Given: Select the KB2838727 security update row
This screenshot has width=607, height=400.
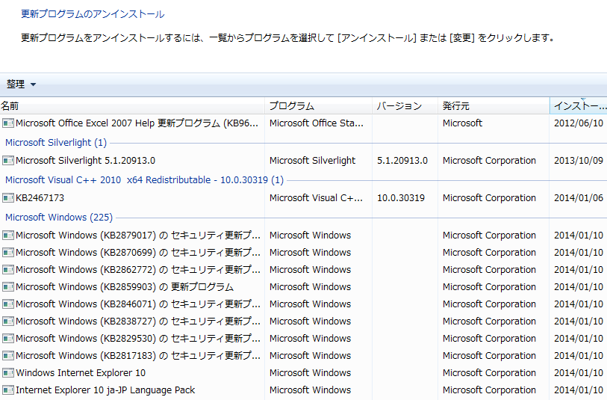Looking at the screenshot, I should click(x=138, y=321).
